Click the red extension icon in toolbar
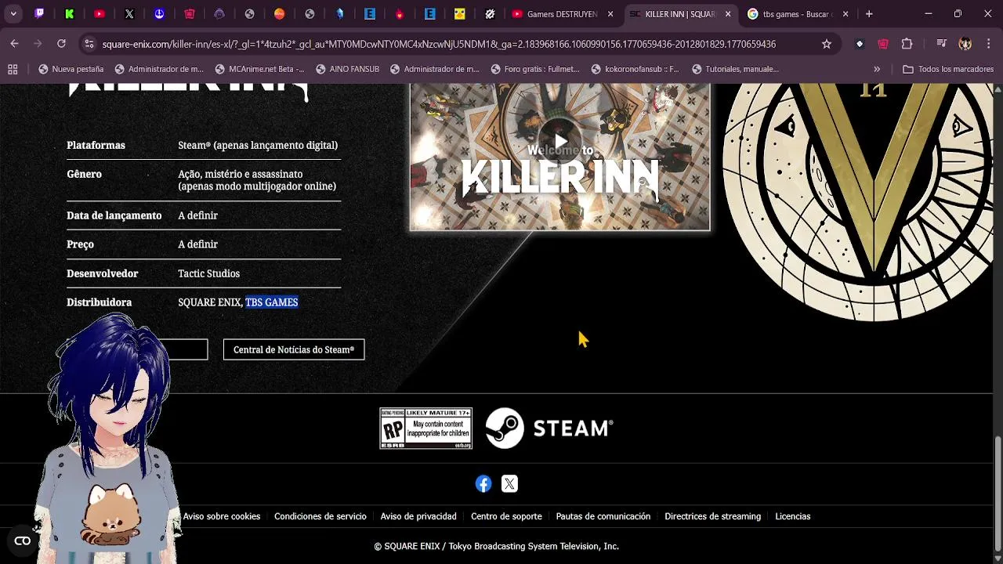 883,44
